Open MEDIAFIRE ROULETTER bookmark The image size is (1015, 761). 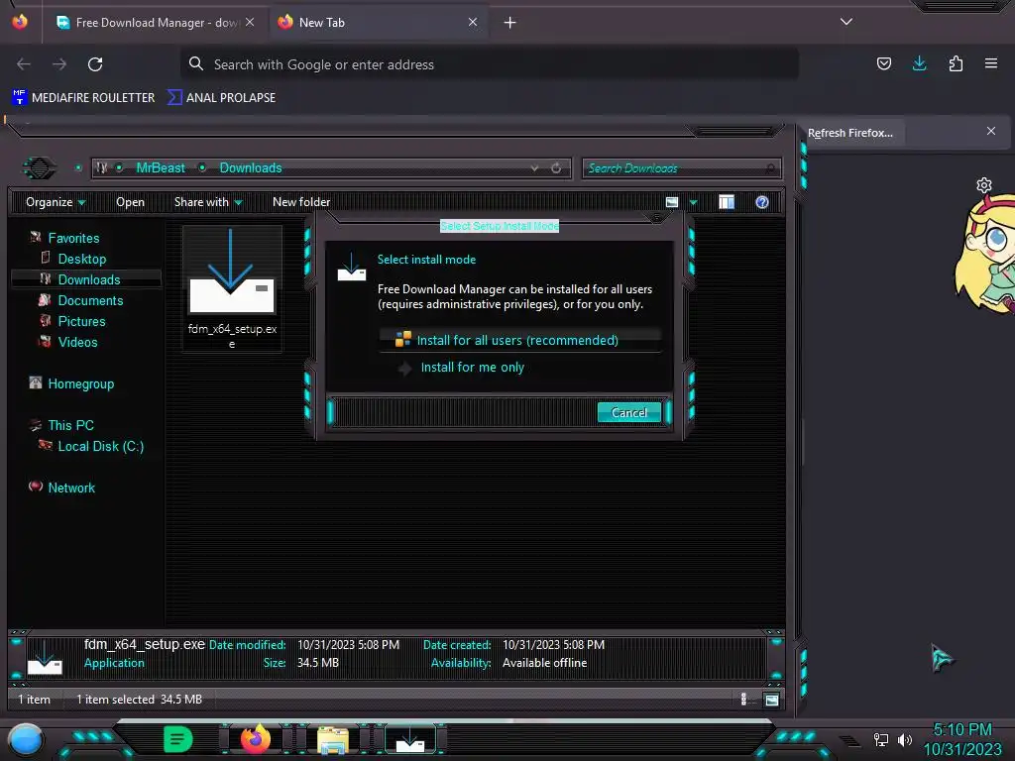[x=83, y=98]
